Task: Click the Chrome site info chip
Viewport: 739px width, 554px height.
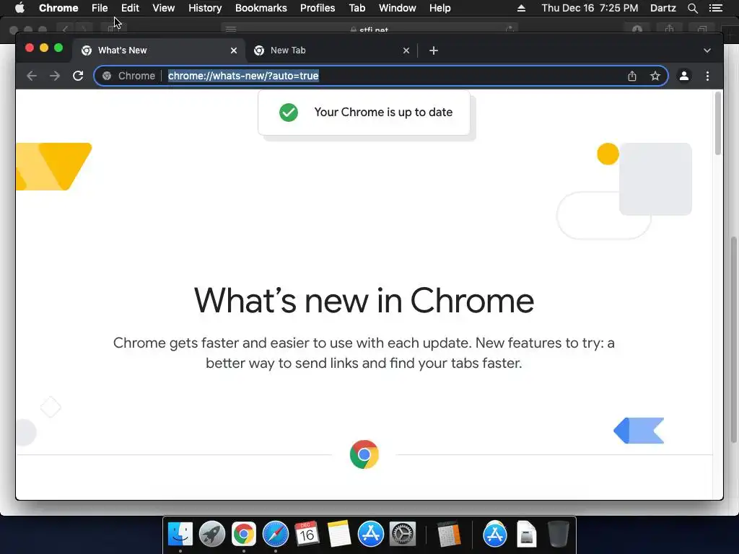Action: pyautogui.click(x=128, y=76)
